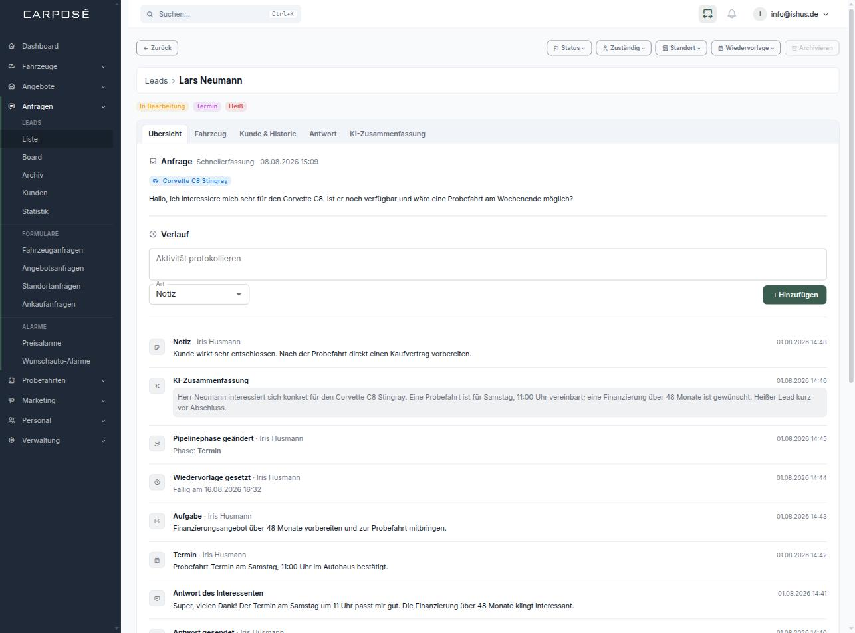Click the Leads breadcrumb link
Image resolution: width=855 pixels, height=633 pixels.
[156, 80]
